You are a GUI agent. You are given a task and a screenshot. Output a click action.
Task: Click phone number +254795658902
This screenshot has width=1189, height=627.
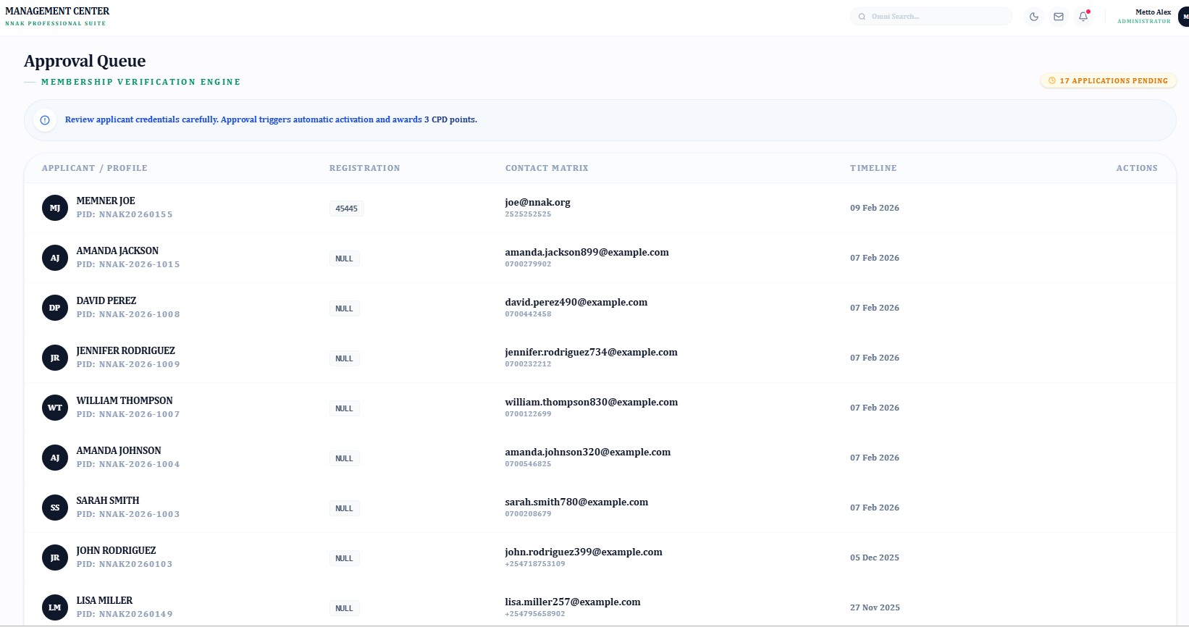tap(535, 614)
